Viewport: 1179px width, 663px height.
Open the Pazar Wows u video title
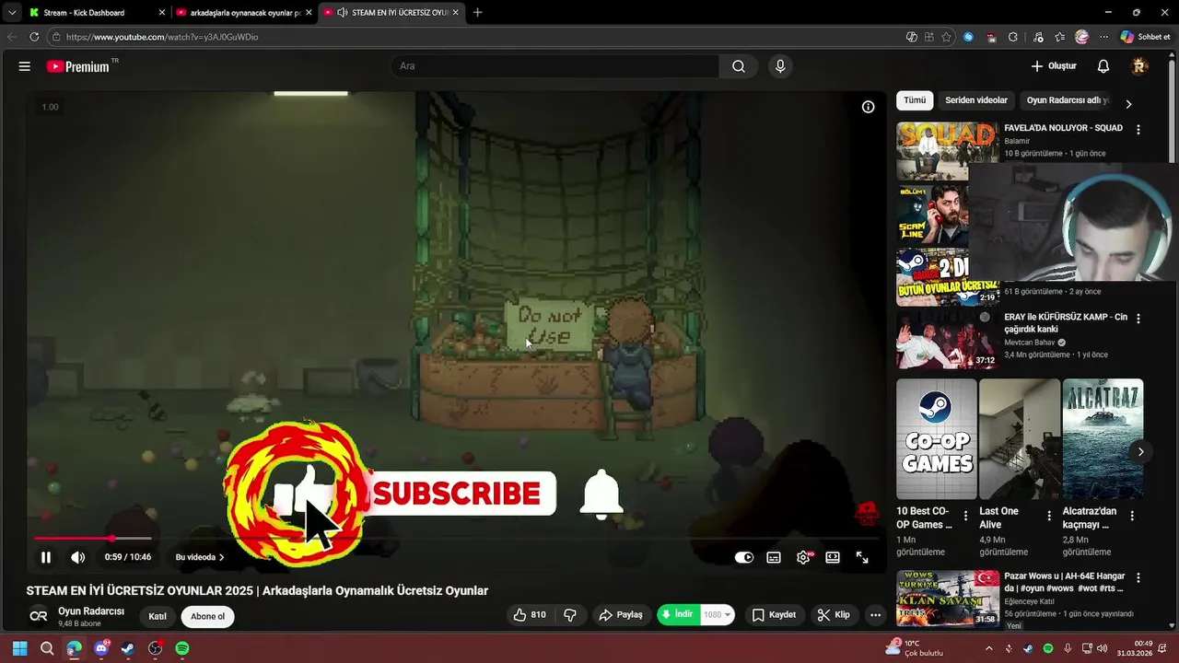pyautogui.click(x=1064, y=582)
